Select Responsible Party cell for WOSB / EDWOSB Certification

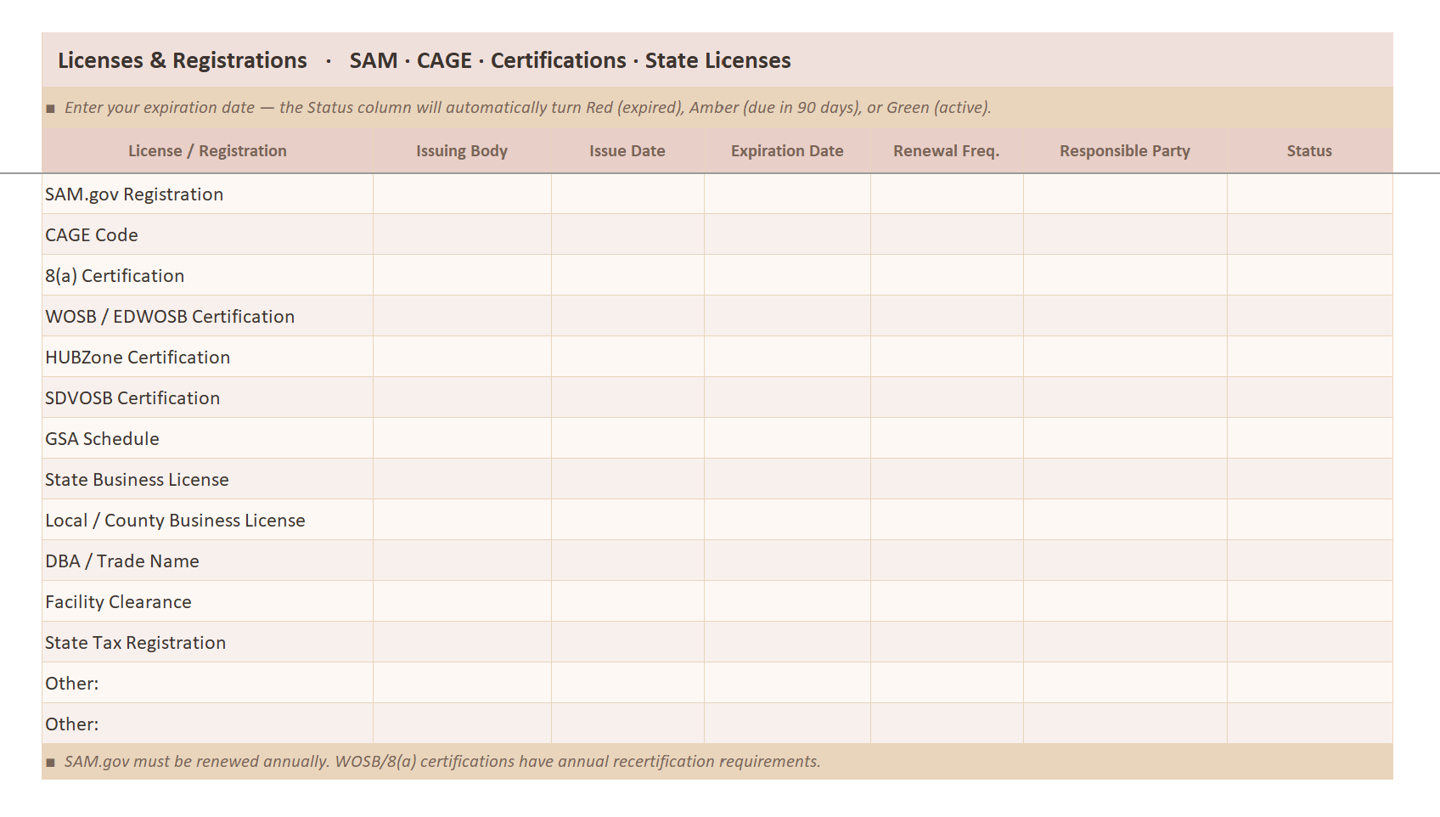click(x=1125, y=316)
